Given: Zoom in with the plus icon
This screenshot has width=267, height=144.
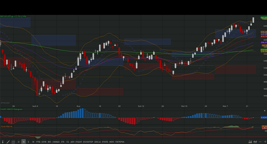Looking at the screenshot, I should point(265,142).
